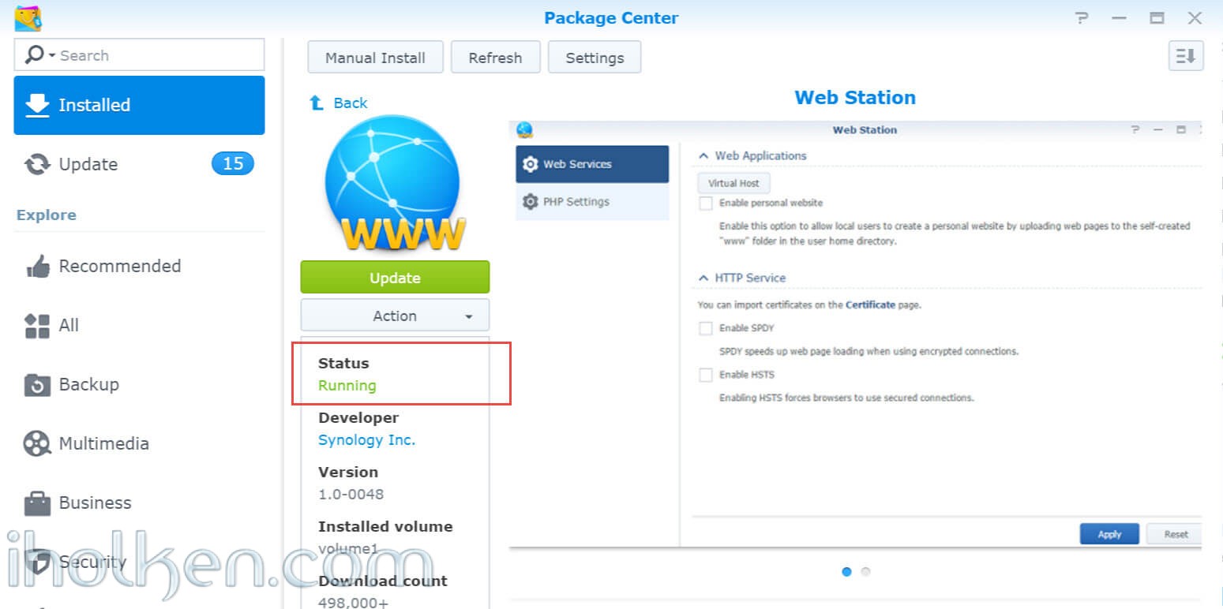This screenshot has height=609, width=1223.
Task: Select Web Services in Web Station preview
Action: coord(592,164)
